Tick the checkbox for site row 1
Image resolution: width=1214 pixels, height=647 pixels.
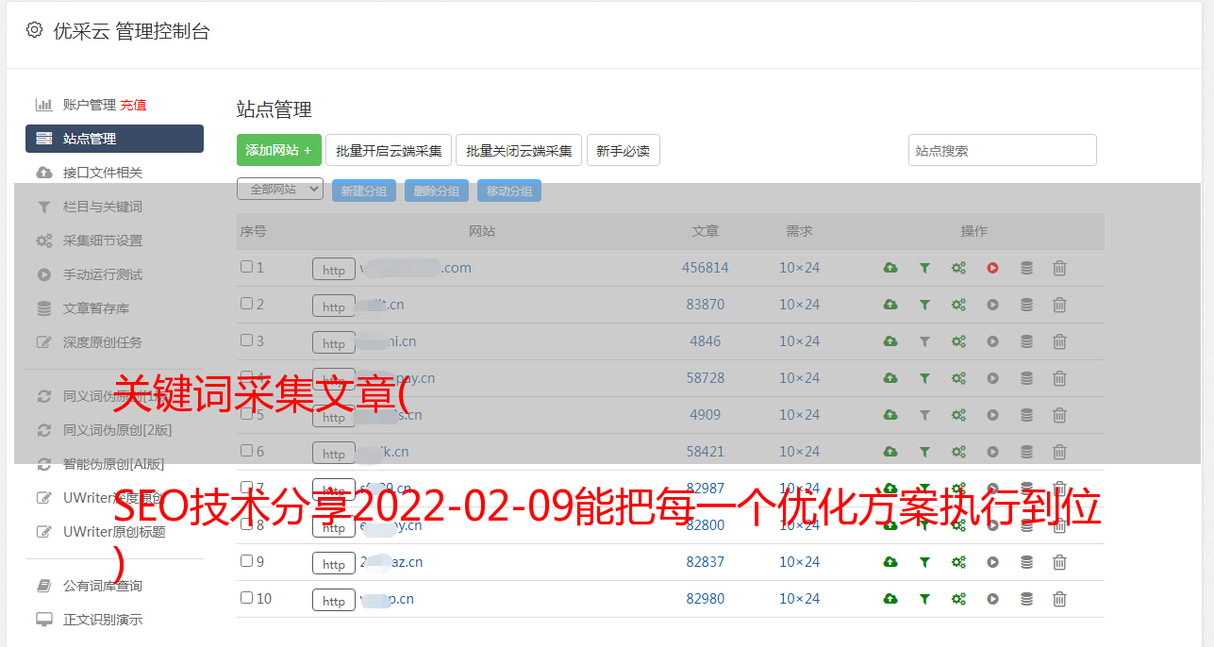point(246,267)
